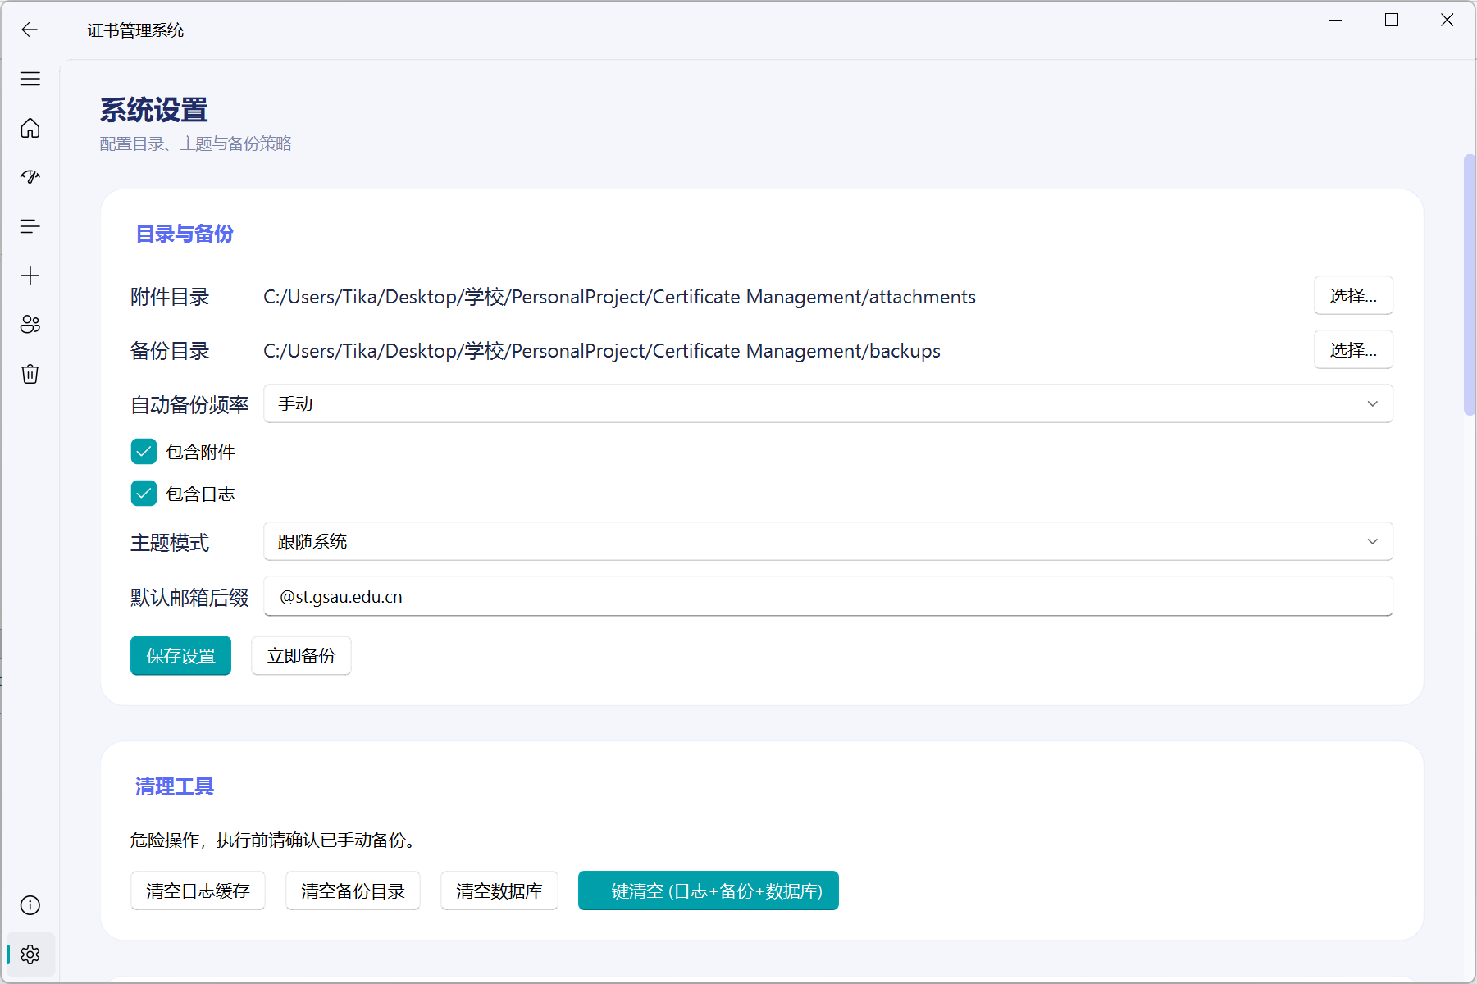The width and height of the screenshot is (1477, 984).
Task: Click 一键清空 (日志+备份+数据库) button
Action: (x=709, y=891)
